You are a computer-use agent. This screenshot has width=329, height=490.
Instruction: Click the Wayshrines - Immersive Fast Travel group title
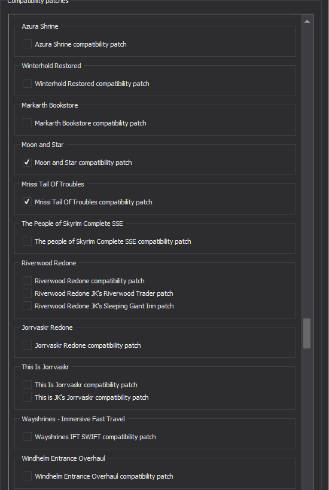(x=73, y=419)
